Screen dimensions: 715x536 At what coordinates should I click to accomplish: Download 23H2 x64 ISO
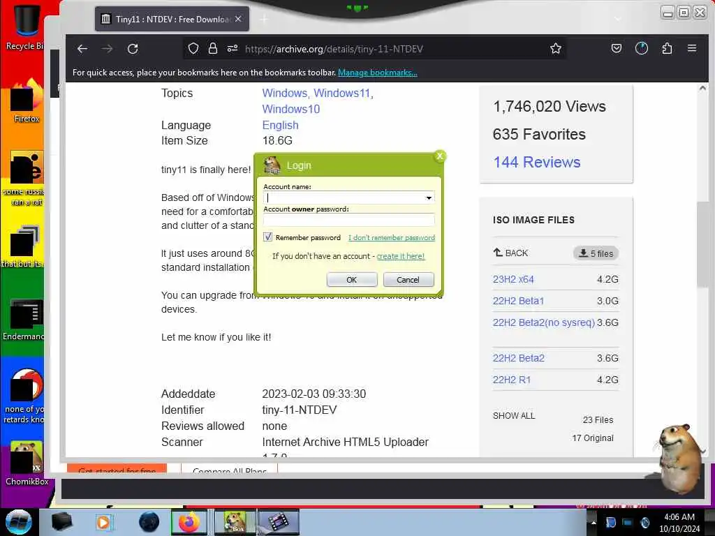tap(513, 279)
